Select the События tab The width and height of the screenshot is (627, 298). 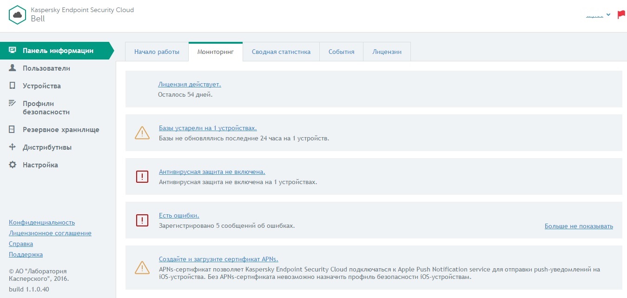coord(341,52)
